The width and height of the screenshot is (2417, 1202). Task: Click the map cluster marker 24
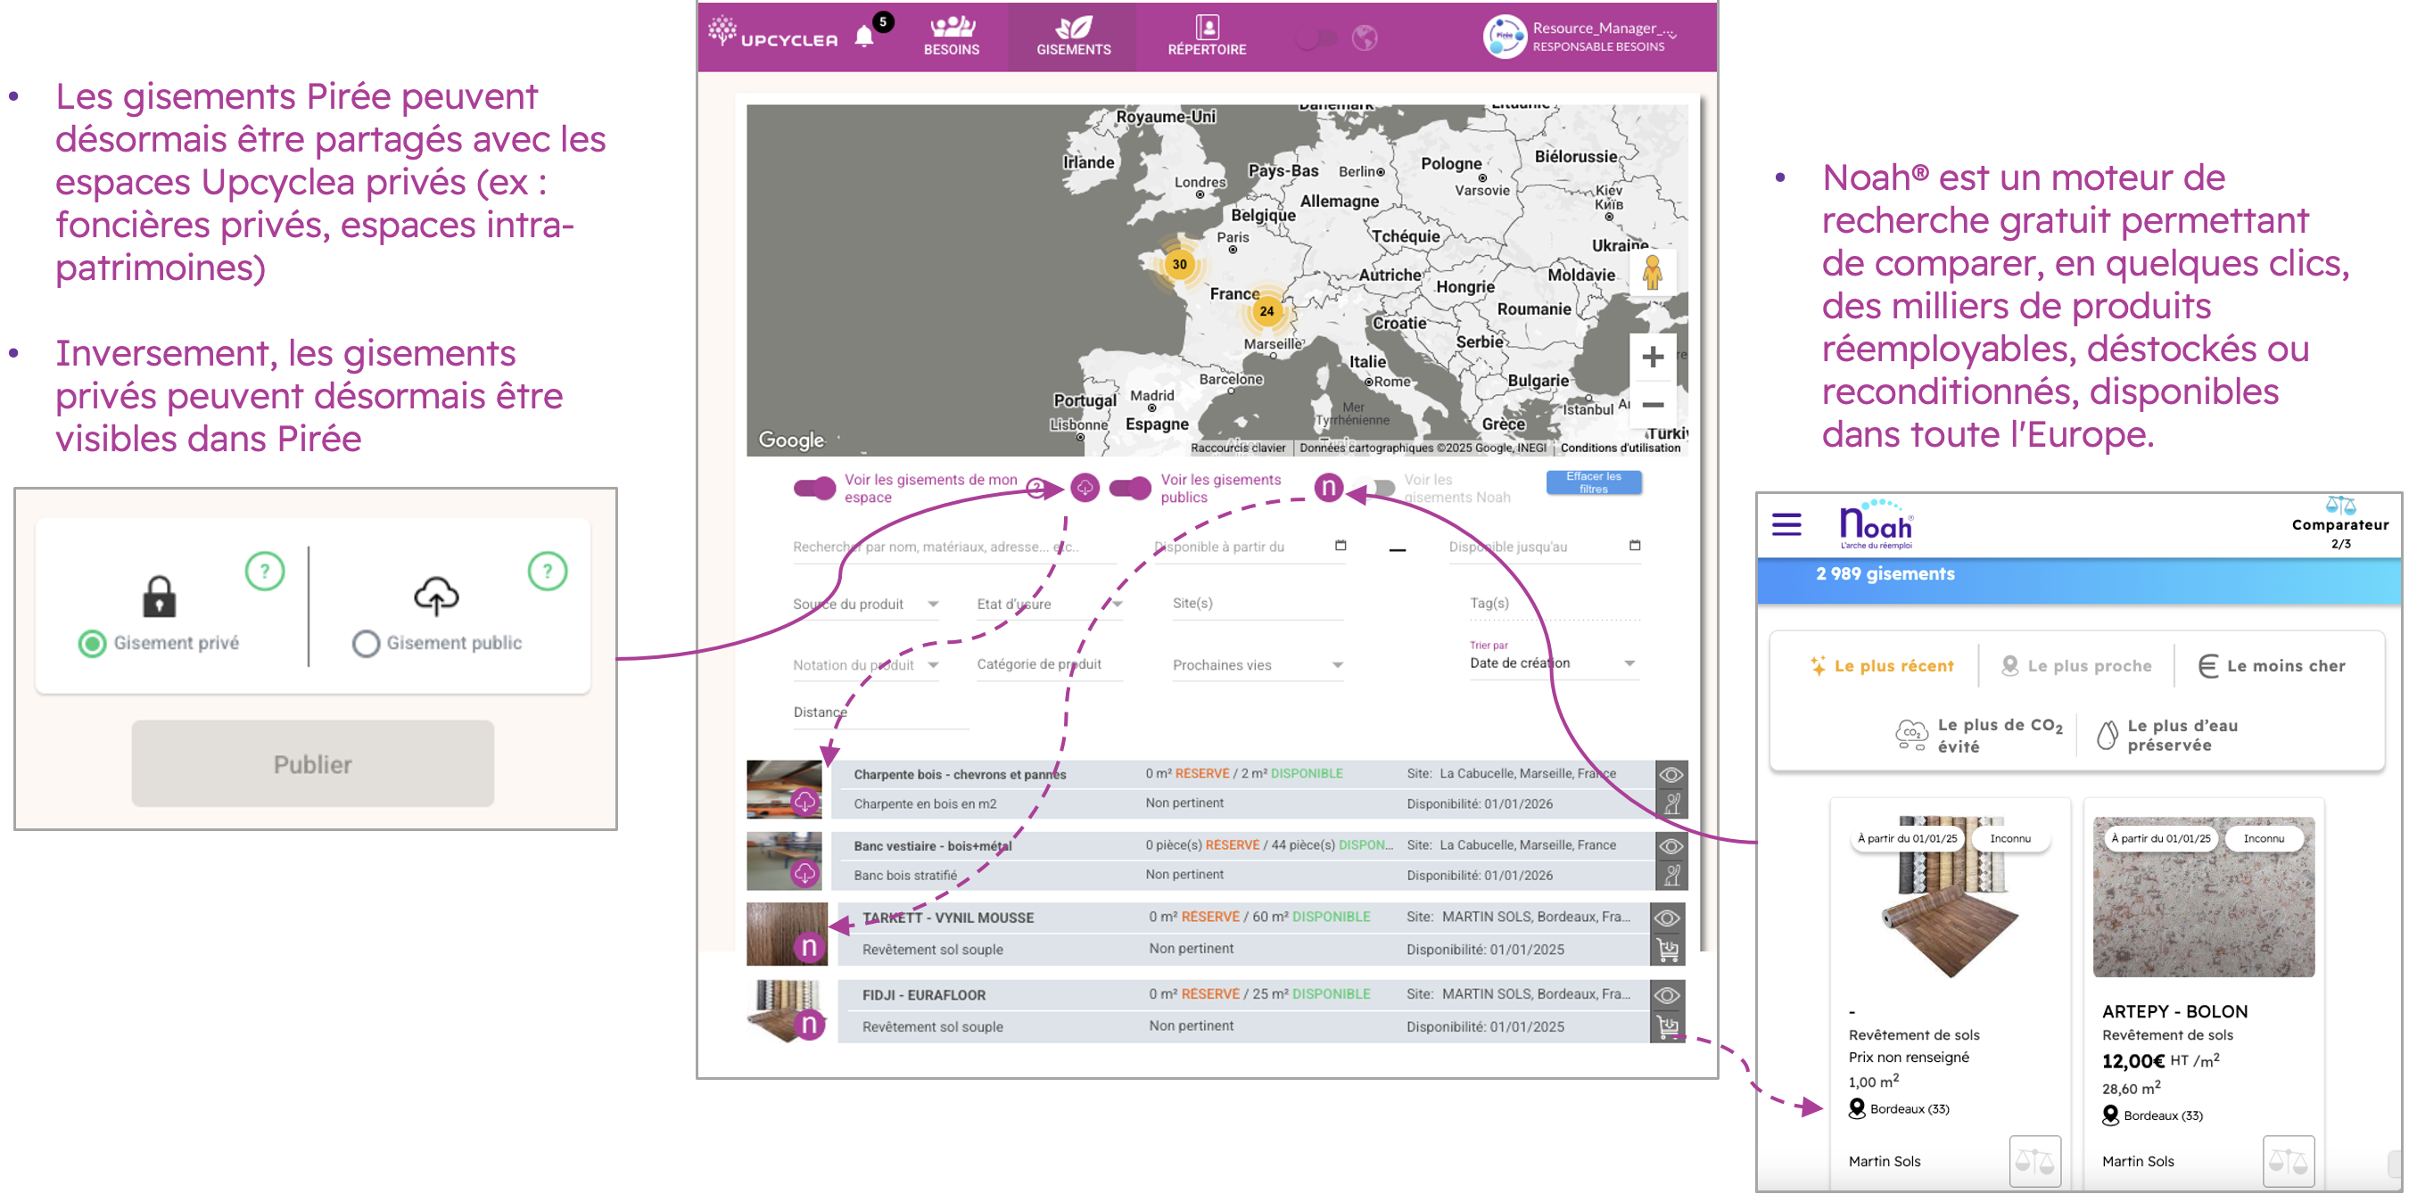1266,310
